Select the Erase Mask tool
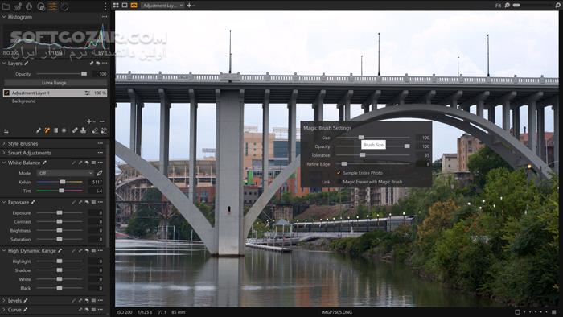 (95, 130)
